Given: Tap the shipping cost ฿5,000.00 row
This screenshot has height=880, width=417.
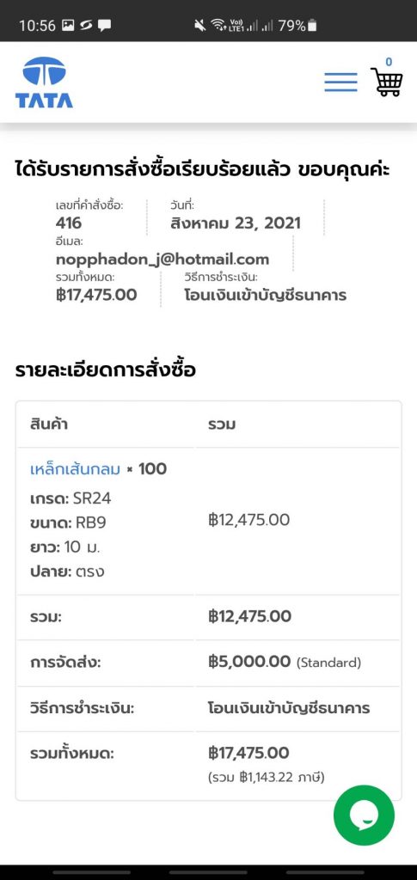Looking at the screenshot, I should tap(208, 663).
